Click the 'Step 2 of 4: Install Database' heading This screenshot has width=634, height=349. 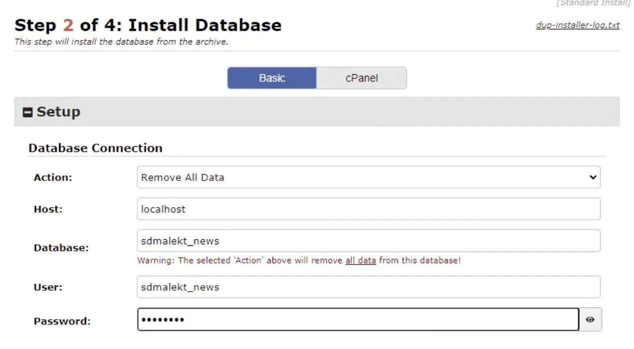coord(148,25)
